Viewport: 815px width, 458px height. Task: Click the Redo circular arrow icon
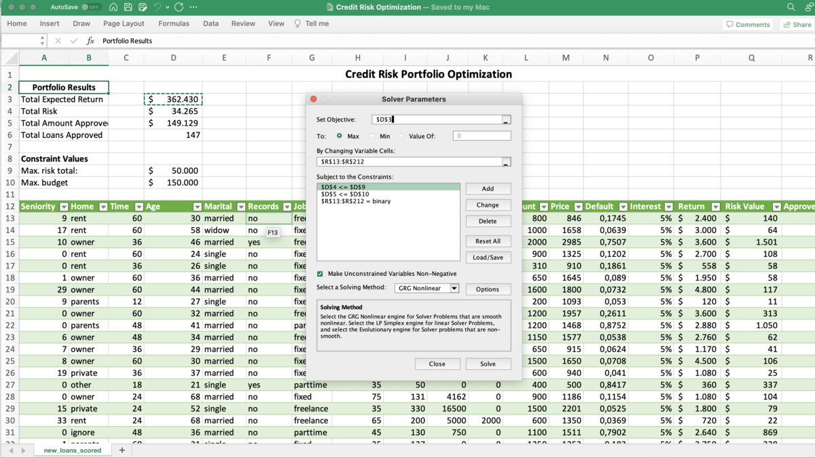(179, 7)
